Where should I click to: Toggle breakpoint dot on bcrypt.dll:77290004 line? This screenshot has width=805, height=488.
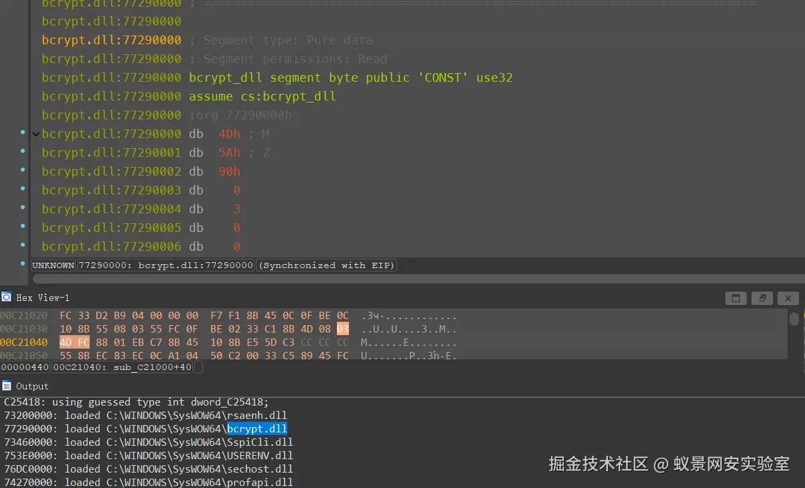23,208
